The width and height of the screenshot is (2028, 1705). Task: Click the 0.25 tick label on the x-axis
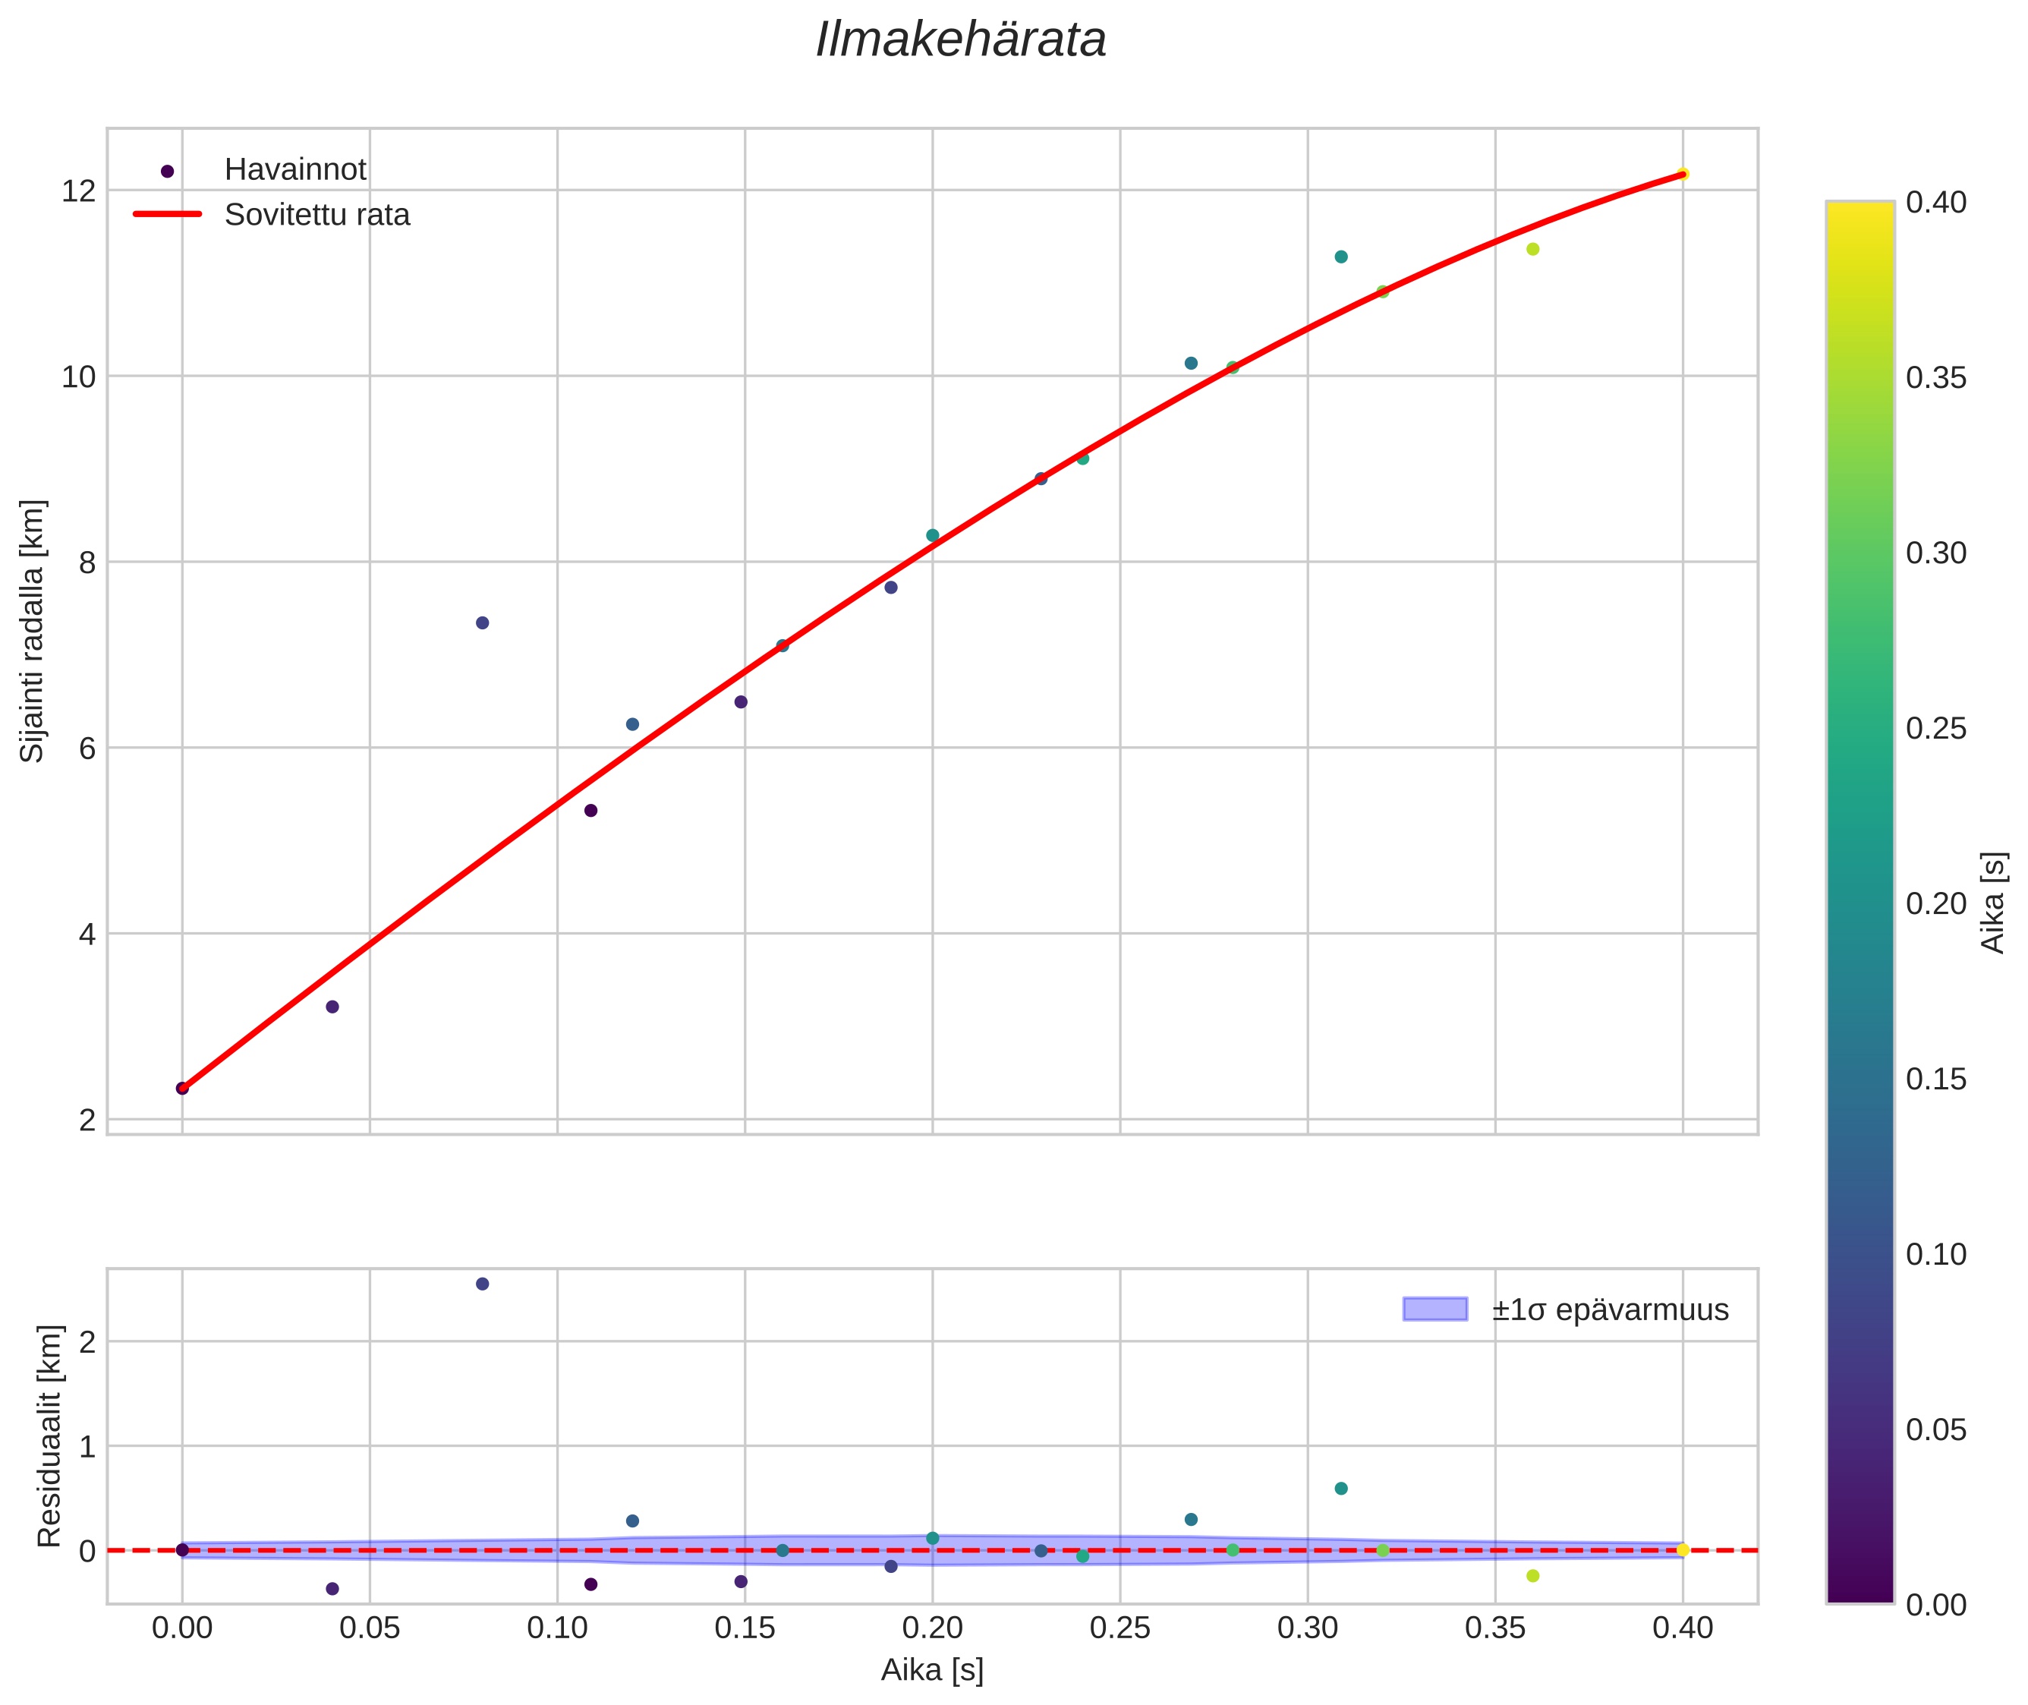1119,1628
